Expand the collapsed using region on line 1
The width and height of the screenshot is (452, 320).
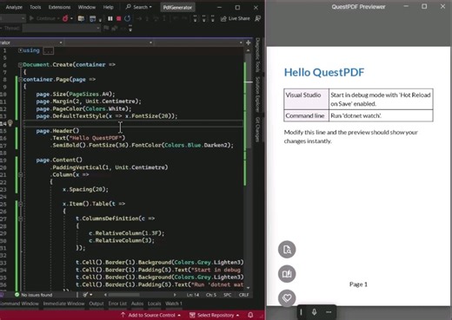(20, 50)
